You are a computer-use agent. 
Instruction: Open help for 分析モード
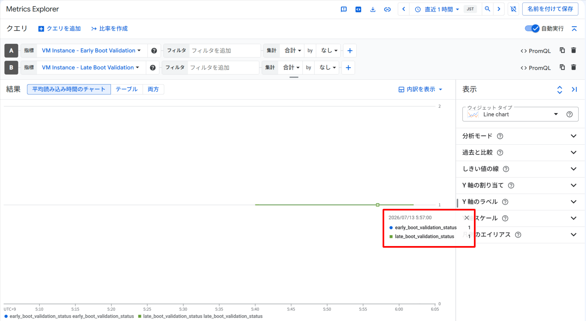click(500, 136)
